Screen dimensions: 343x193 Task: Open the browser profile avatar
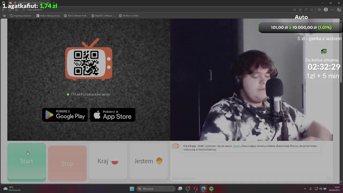(x=326, y=10)
